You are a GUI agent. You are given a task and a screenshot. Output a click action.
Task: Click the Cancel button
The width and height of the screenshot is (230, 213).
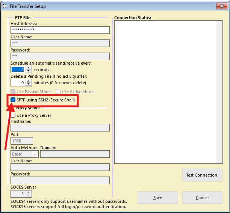coord(202,198)
